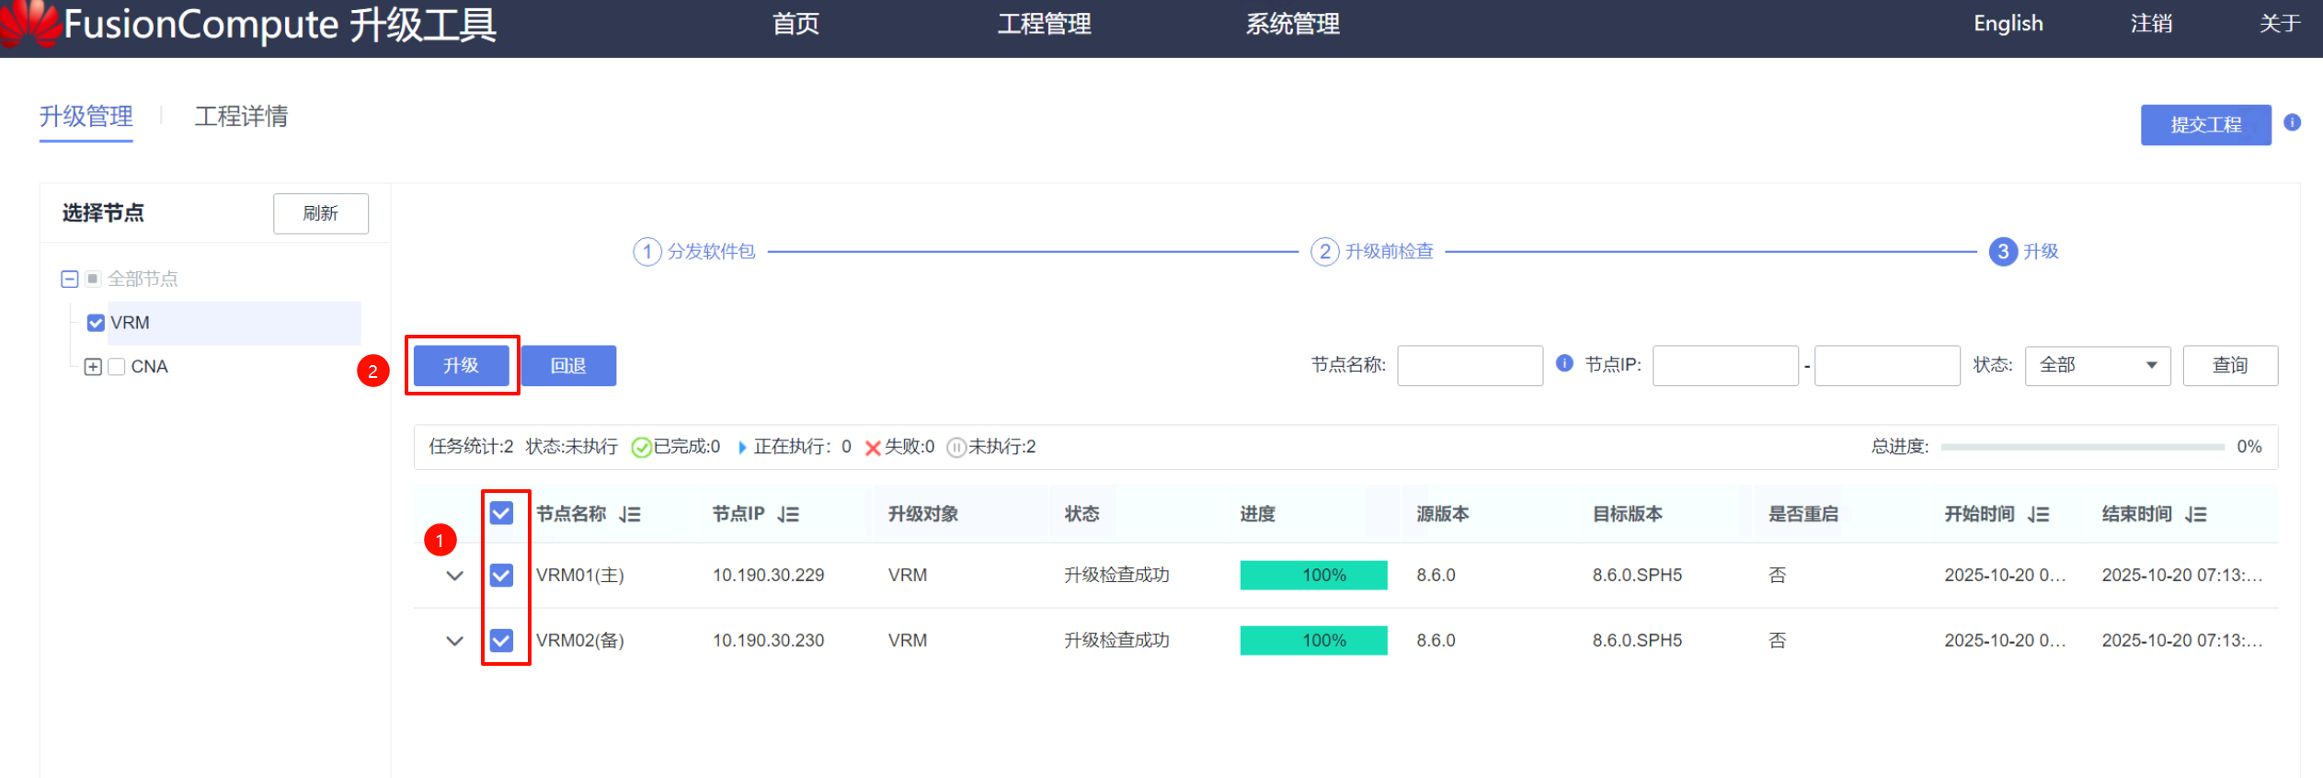Sort table by 节点IP sort icon

pyautogui.click(x=788, y=514)
